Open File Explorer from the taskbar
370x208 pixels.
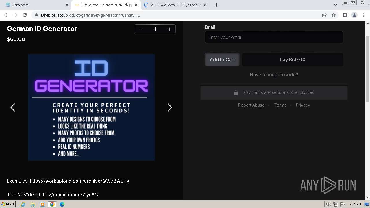tap(33, 204)
